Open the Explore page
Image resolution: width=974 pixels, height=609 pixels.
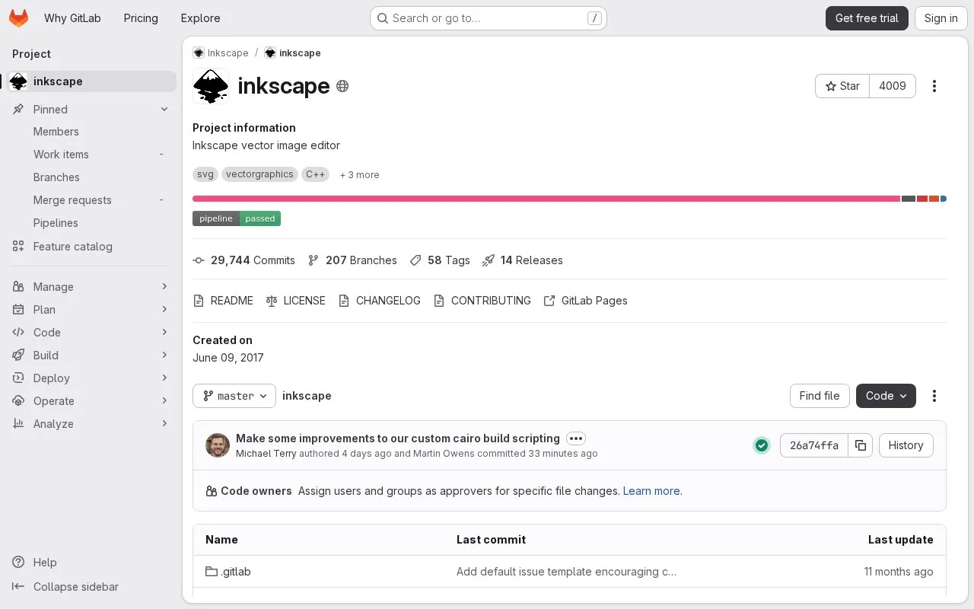pyautogui.click(x=201, y=18)
